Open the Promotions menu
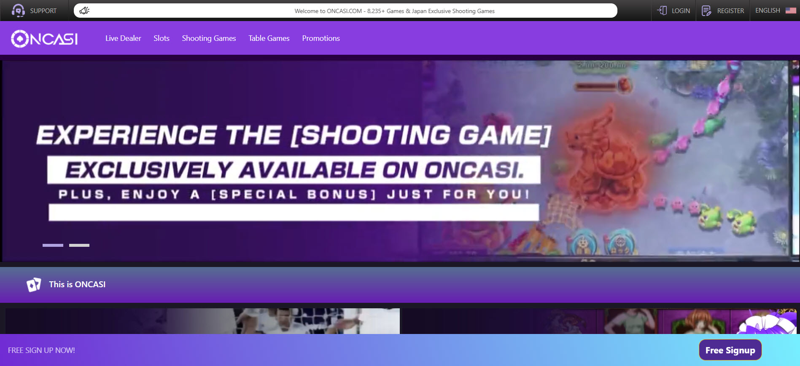 coord(321,38)
